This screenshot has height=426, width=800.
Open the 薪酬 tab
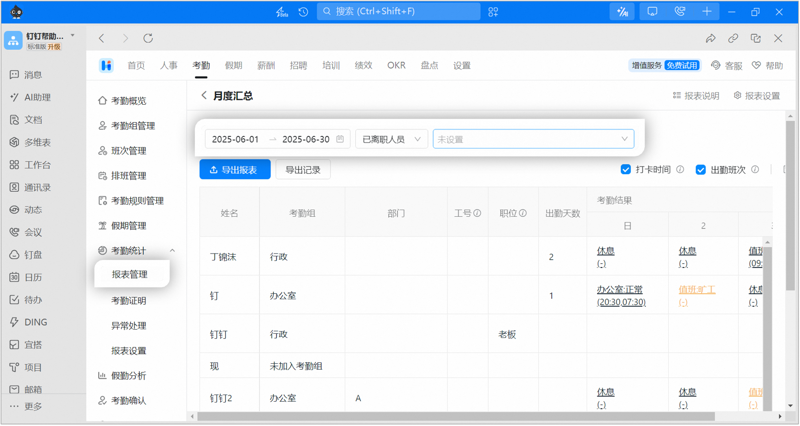(266, 65)
